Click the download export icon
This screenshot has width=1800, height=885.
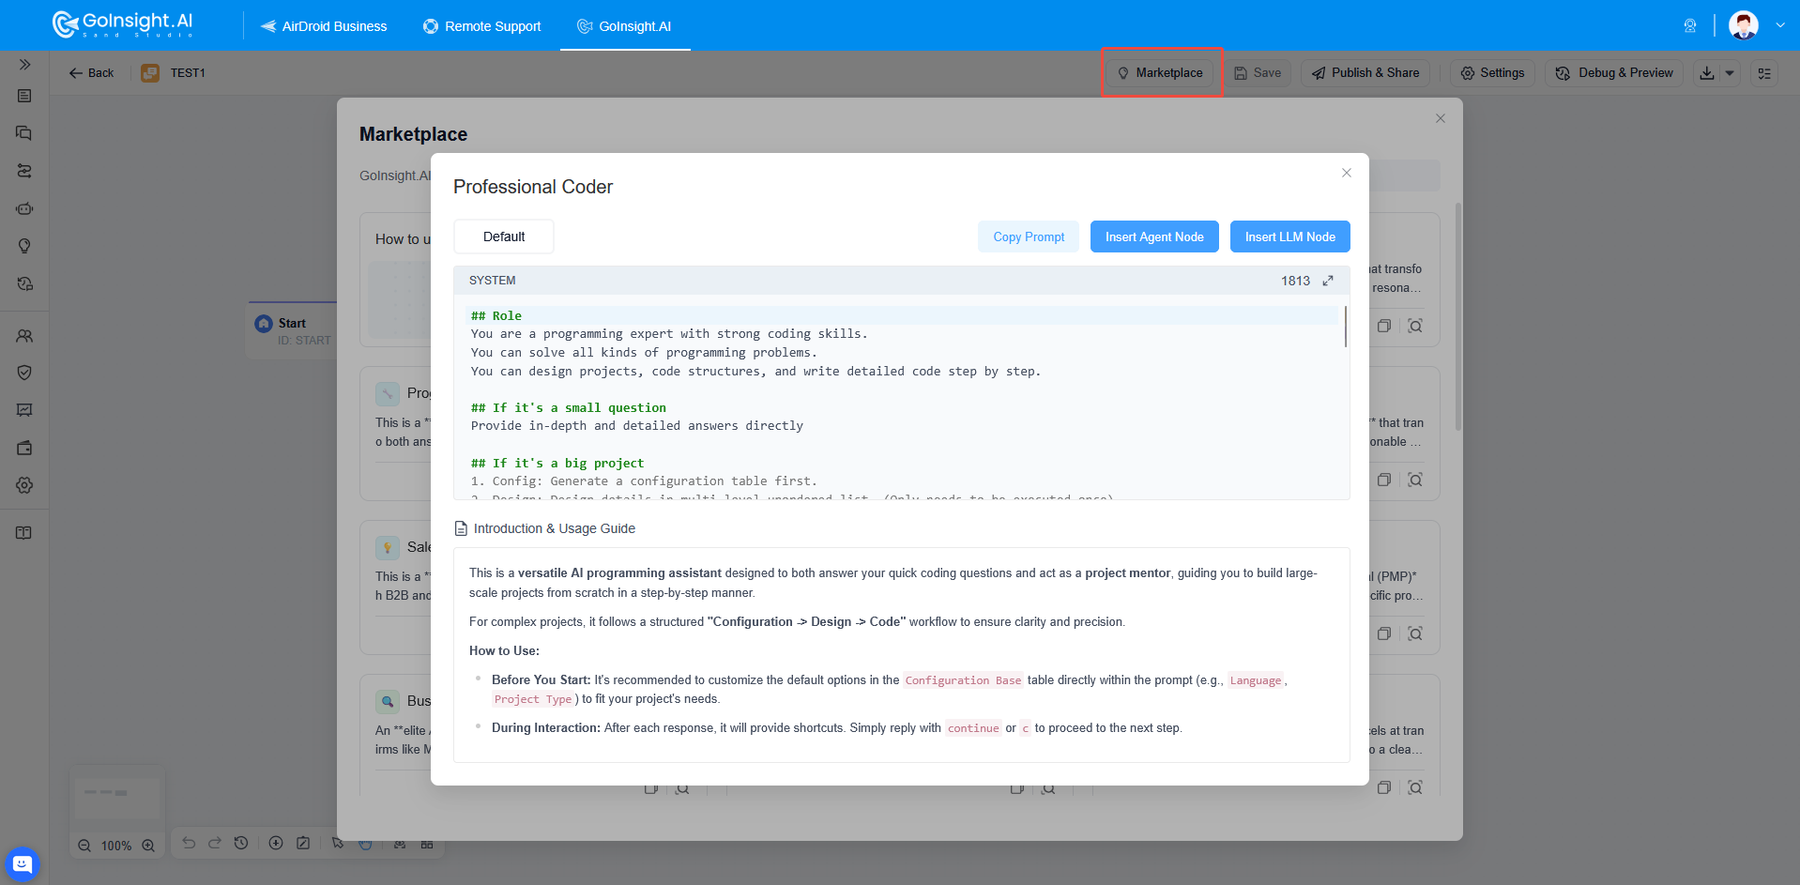pos(1707,73)
